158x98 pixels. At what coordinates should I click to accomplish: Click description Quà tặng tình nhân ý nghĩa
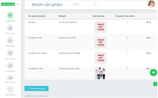69,69
